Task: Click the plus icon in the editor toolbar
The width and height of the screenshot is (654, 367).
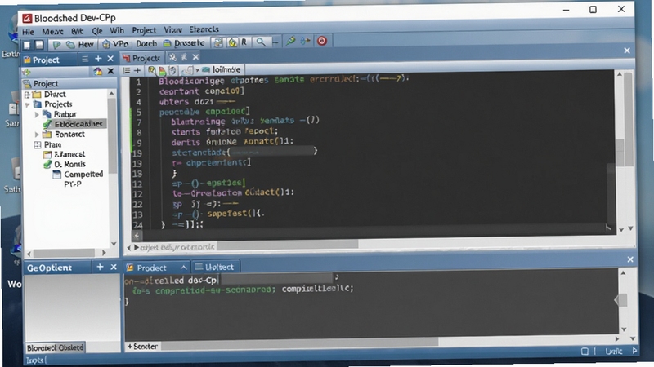Action: (137, 70)
